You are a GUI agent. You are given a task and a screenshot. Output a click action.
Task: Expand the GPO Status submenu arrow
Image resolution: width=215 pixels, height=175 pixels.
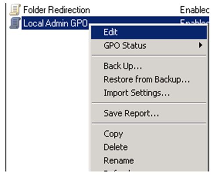tap(201, 45)
